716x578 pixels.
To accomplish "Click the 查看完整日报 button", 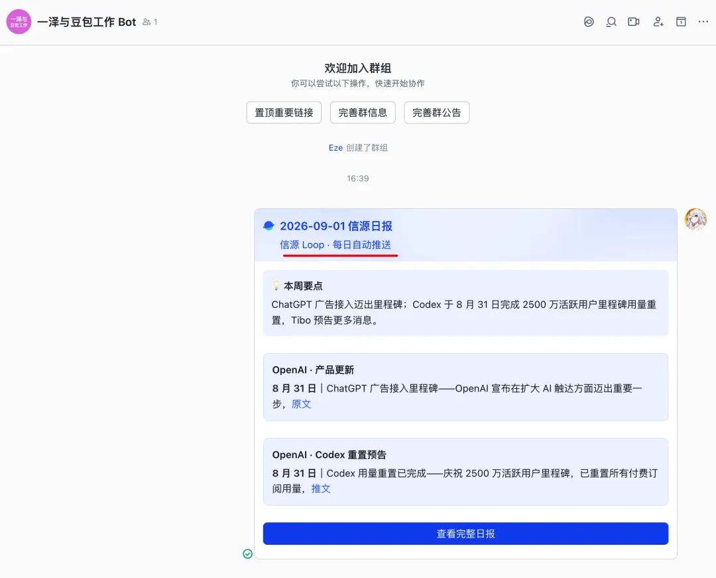I will click(466, 534).
